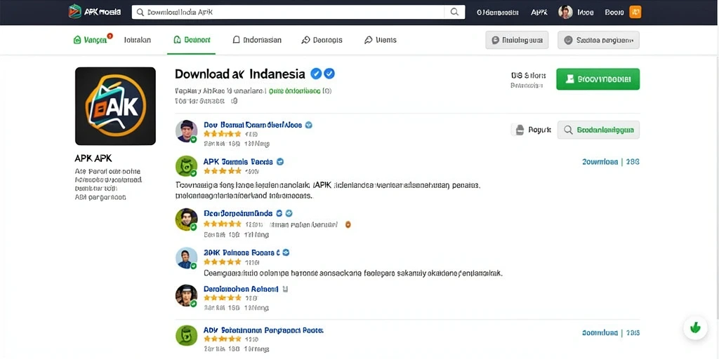Click the orange icon in top bar
Screen dimensions: 719x359
(635, 13)
